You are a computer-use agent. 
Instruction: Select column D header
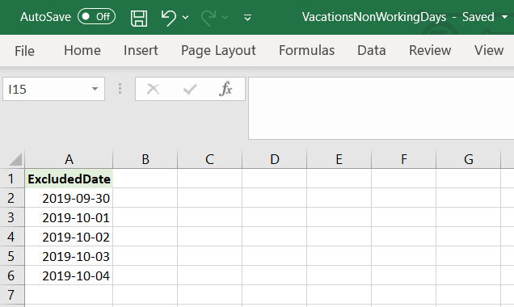click(275, 159)
